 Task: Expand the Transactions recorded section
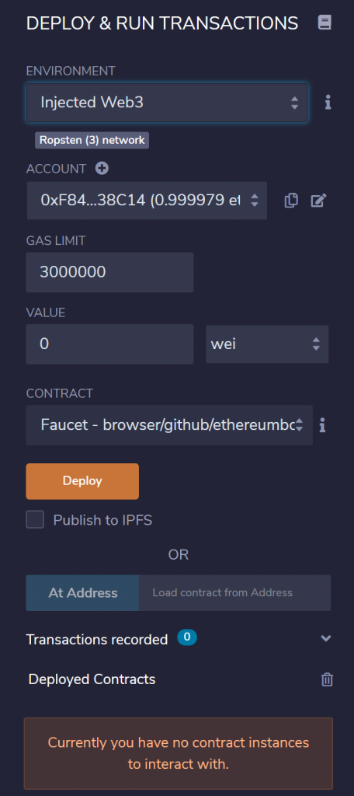pos(325,639)
